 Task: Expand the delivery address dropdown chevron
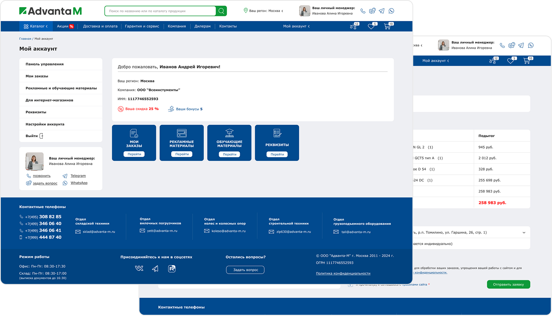[524, 233]
